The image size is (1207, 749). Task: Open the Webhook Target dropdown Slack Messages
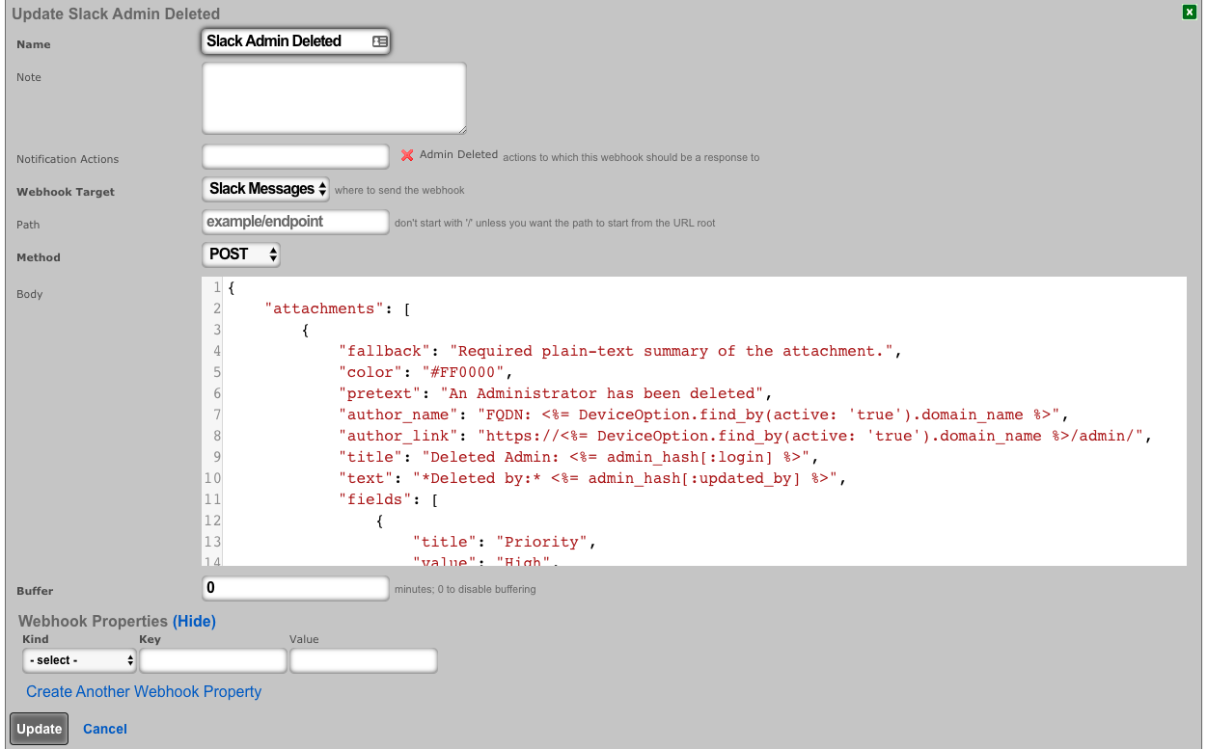pos(266,189)
